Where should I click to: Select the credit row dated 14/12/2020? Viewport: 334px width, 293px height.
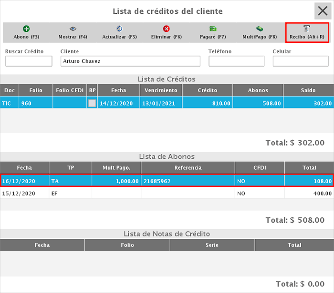(x=119, y=103)
